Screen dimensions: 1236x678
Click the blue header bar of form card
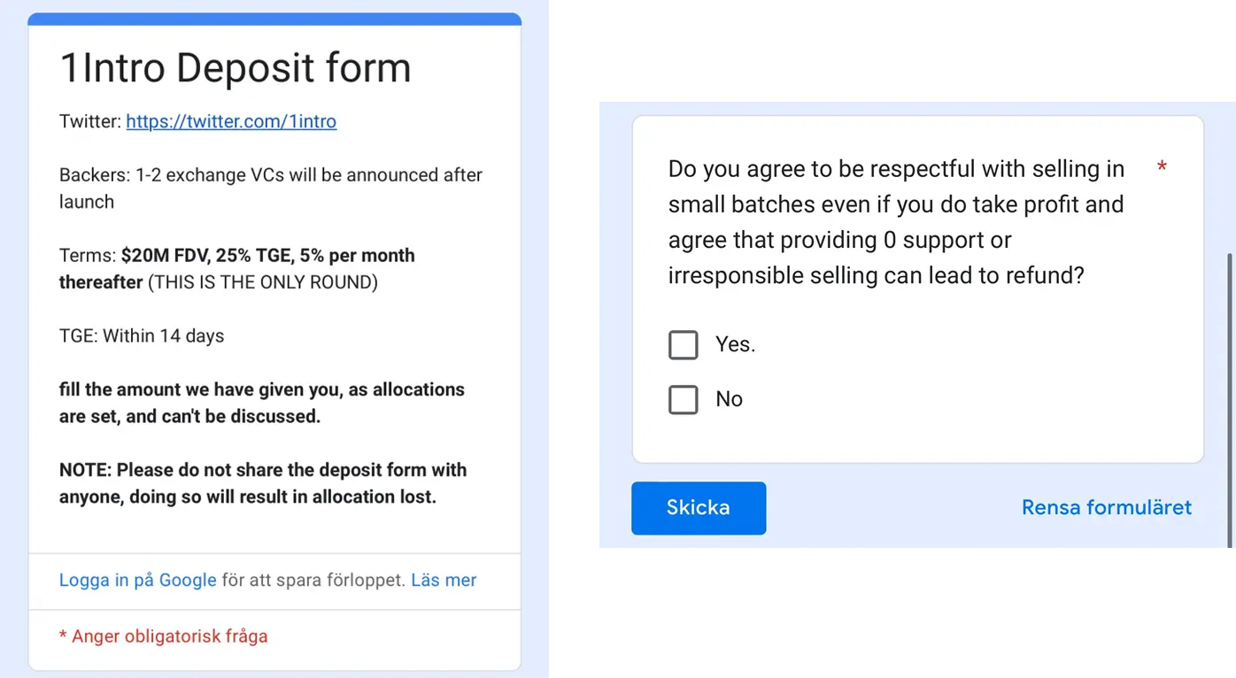tap(274, 19)
